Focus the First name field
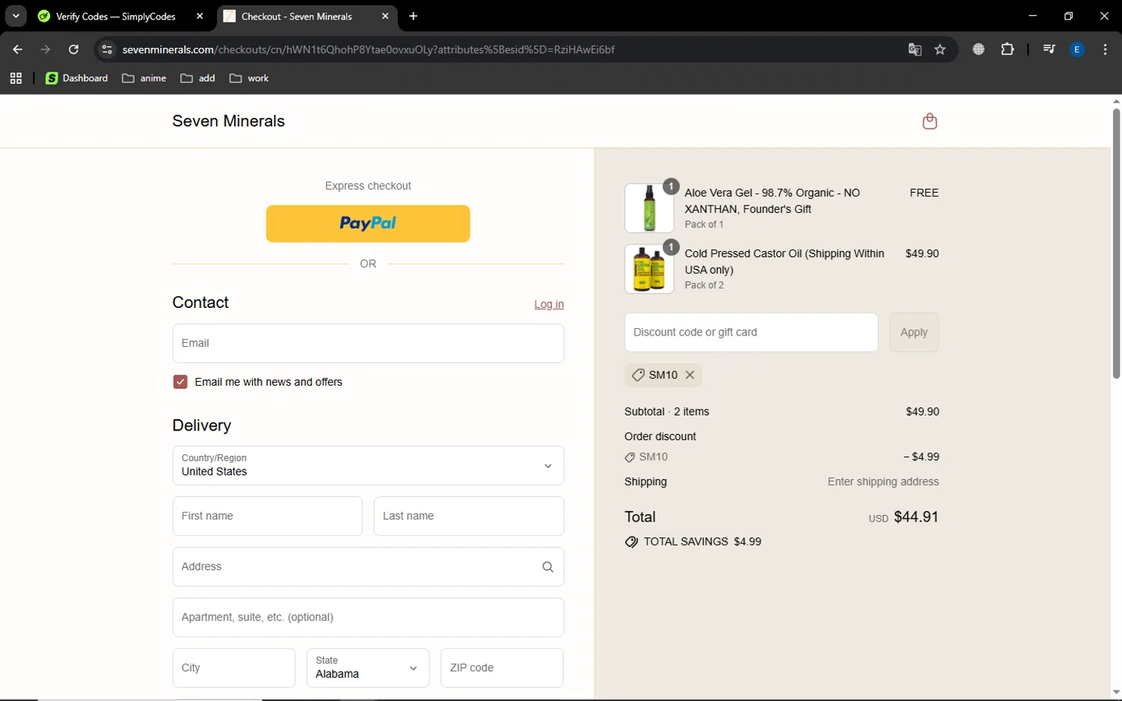 pos(267,516)
